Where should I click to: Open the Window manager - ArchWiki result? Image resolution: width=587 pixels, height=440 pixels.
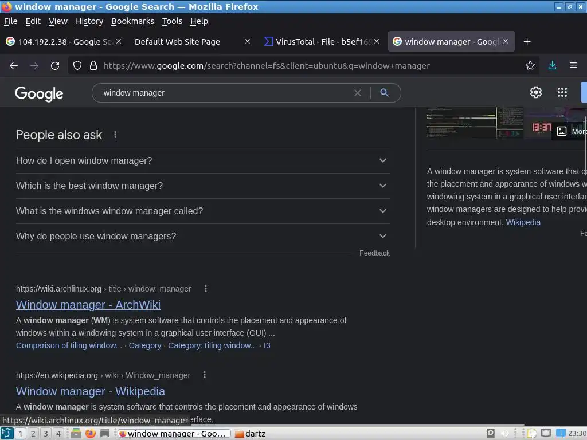pos(88,305)
